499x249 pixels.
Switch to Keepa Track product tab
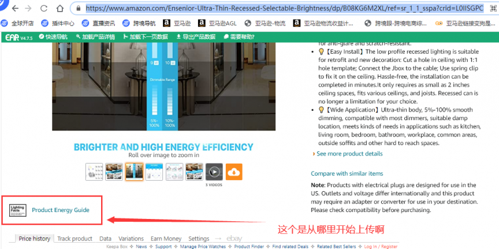pos(75,239)
